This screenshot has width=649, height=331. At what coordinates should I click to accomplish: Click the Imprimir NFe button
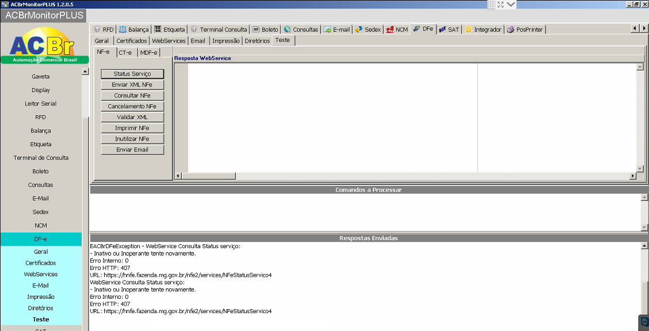(x=132, y=128)
